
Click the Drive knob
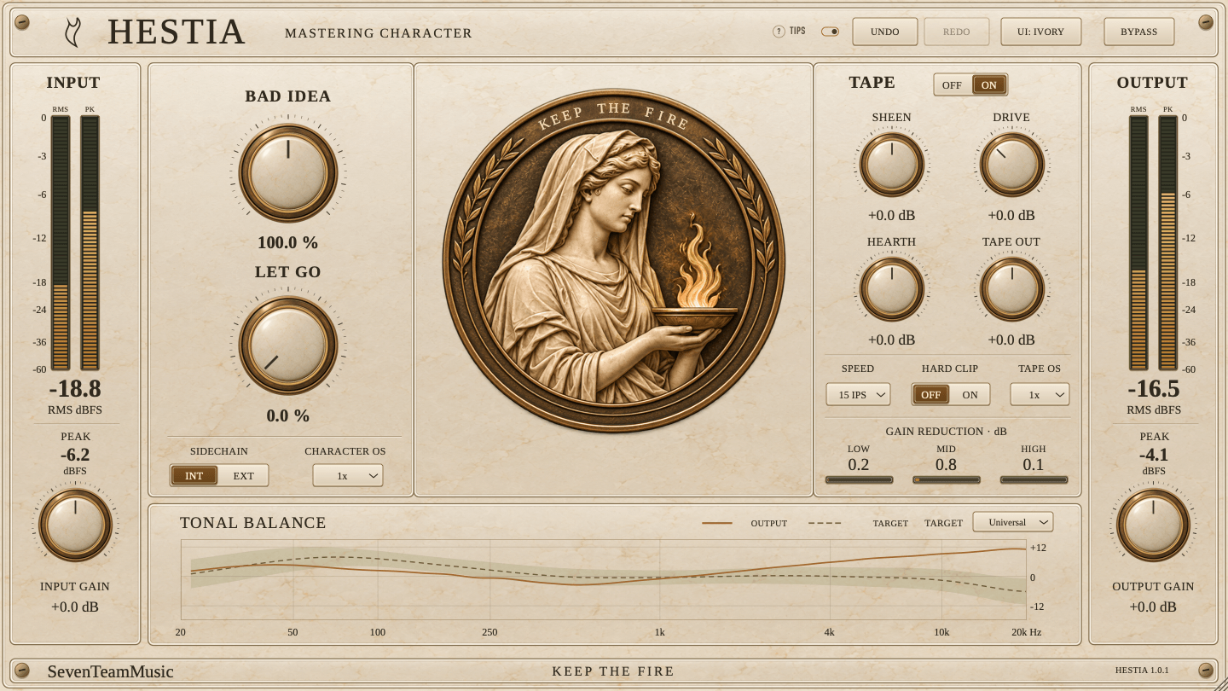(x=1012, y=164)
